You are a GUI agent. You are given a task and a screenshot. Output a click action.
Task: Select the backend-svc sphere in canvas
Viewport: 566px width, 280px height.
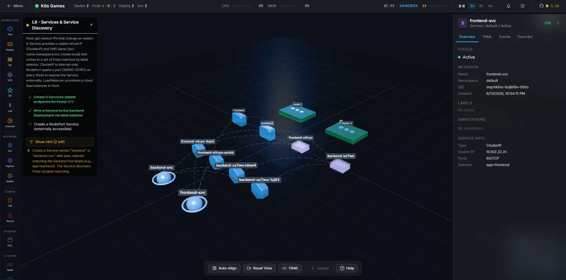click(x=164, y=178)
